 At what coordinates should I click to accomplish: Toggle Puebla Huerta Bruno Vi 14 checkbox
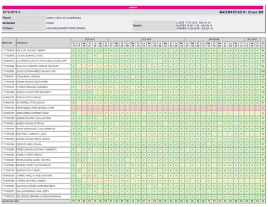(x=74, y=155)
